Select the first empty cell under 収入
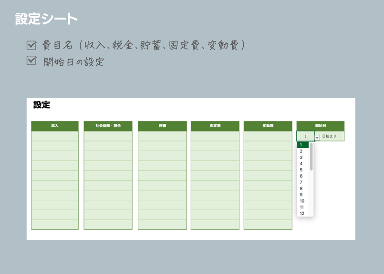The height and width of the screenshot is (274, 384). (55, 136)
